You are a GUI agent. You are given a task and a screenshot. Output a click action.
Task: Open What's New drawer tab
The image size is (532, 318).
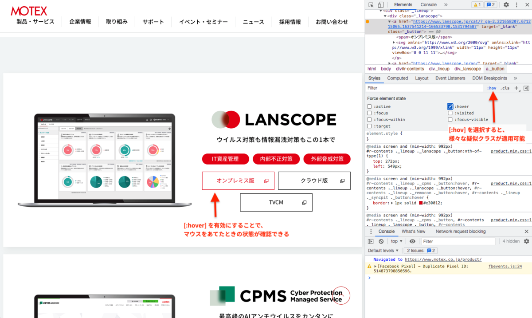pos(413,232)
